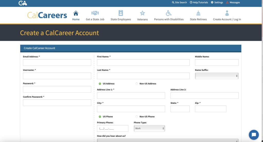Image resolution: width=263 pixels, height=142 pixels.
Task: Click the Help/Tutorials question mark icon
Action: tap(191, 2)
